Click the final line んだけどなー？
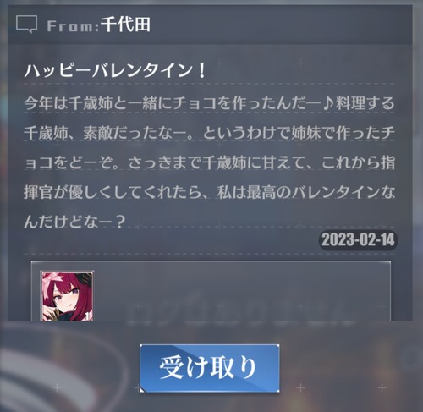423x412 pixels. [74, 222]
